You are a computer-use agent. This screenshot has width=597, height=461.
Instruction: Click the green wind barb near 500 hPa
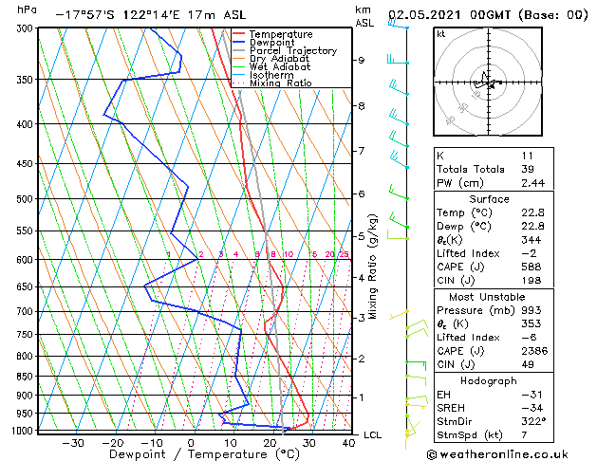[x=399, y=193]
